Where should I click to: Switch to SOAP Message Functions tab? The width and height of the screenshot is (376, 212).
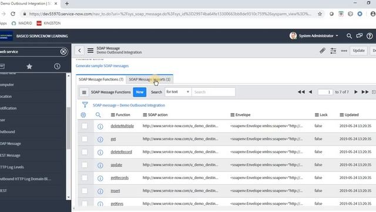point(101,79)
